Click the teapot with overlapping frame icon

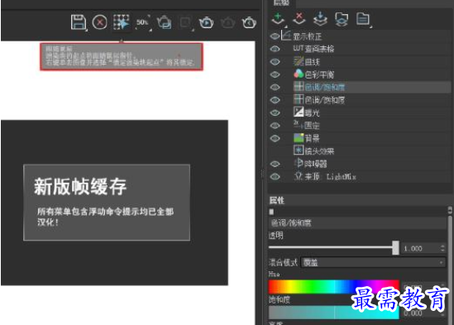click(x=165, y=22)
